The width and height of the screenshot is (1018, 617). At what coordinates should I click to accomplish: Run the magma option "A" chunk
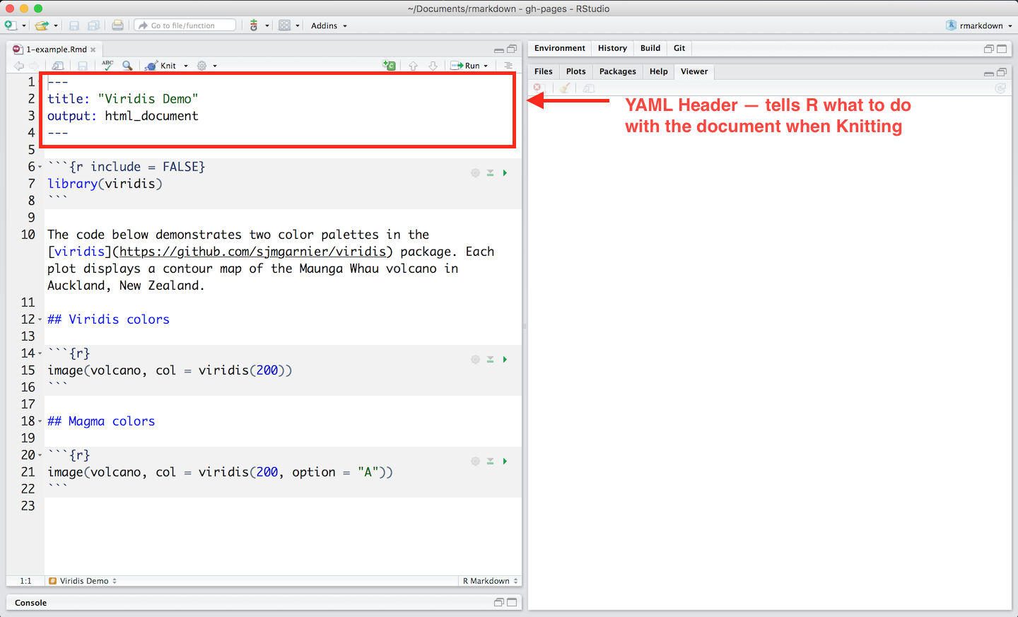point(505,461)
